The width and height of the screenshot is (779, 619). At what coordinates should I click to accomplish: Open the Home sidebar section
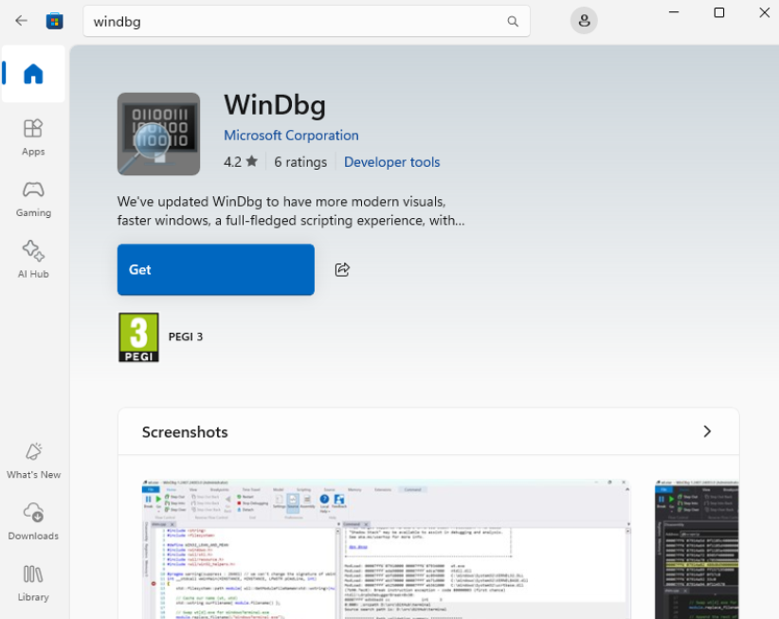[33, 74]
